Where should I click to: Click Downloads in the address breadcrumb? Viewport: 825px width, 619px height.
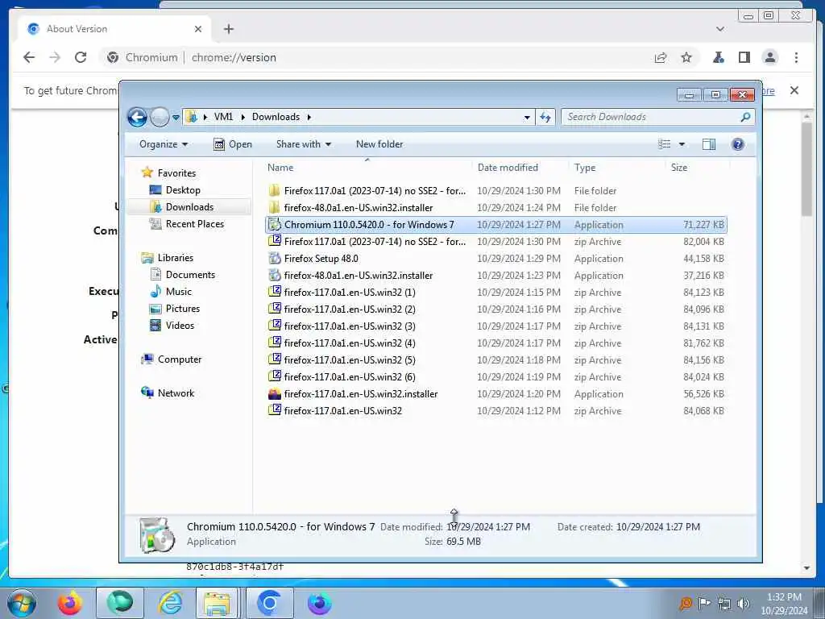pyautogui.click(x=276, y=117)
